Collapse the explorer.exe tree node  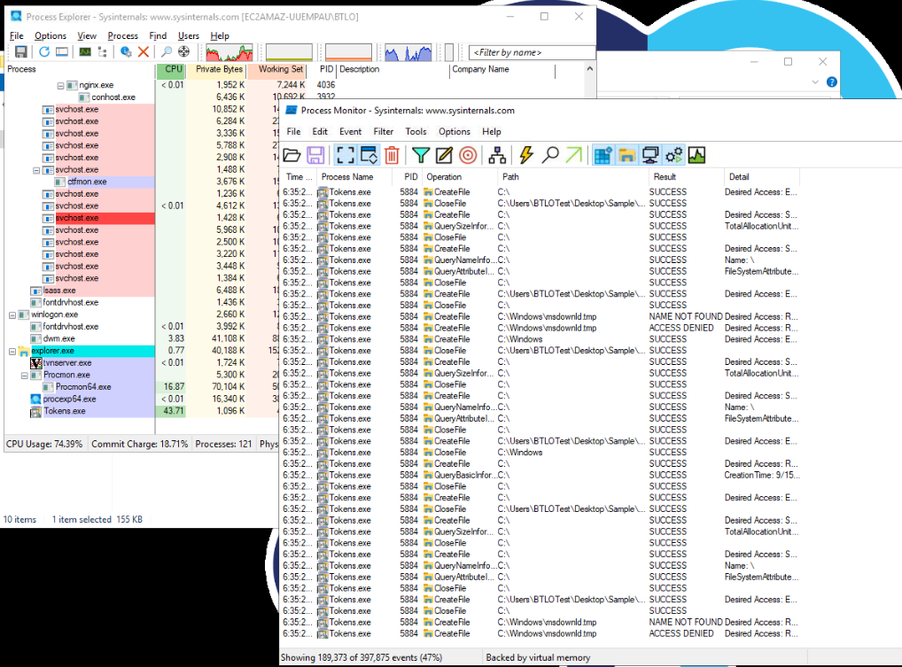tap(12, 352)
